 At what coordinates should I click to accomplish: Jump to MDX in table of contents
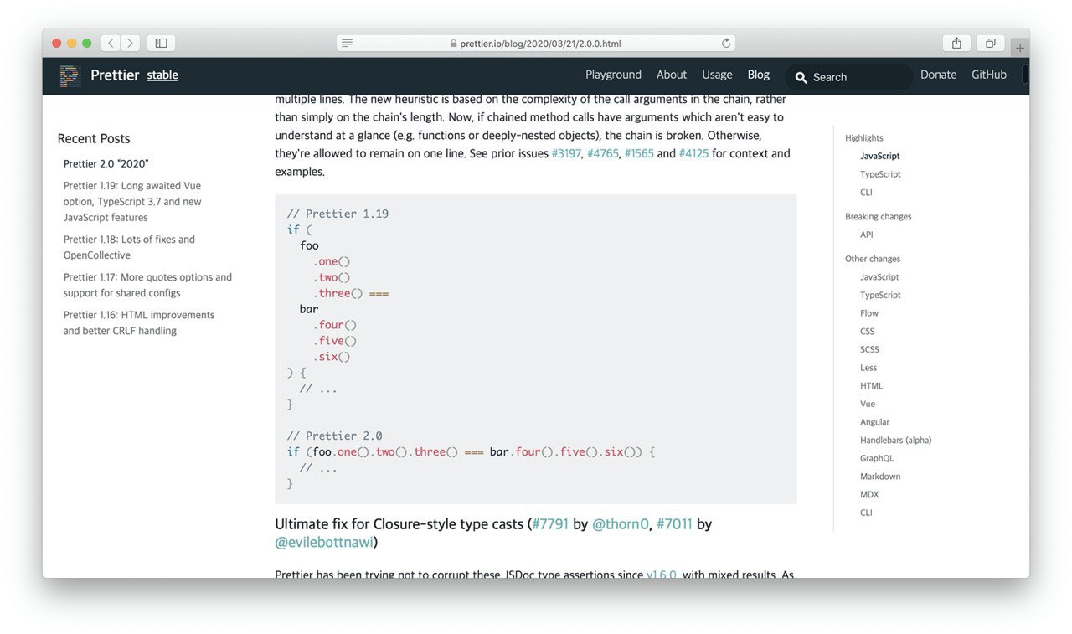[x=869, y=495]
